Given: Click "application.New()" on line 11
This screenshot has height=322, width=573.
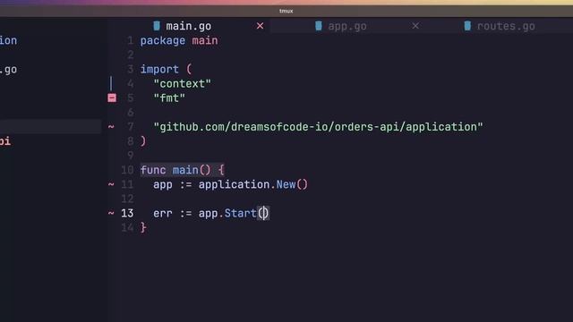Looking at the screenshot, I should 253,184.
